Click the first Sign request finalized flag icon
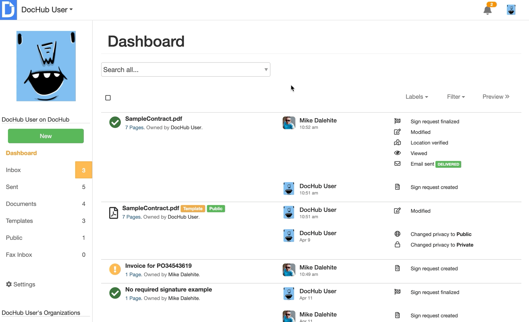Screen dimensions: 529x322 coord(397,121)
